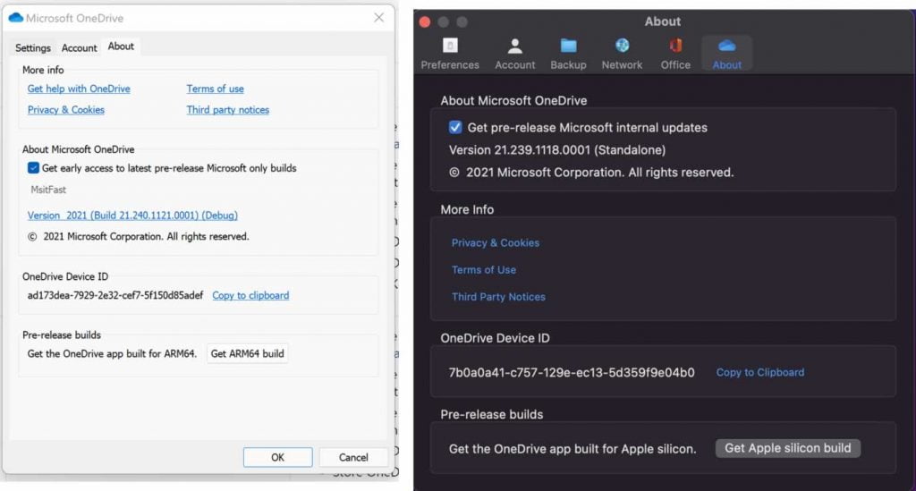Image resolution: width=916 pixels, height=491 pixels.
Task: Open Terms of Use link in Mac window
Action: click(484, 270)
